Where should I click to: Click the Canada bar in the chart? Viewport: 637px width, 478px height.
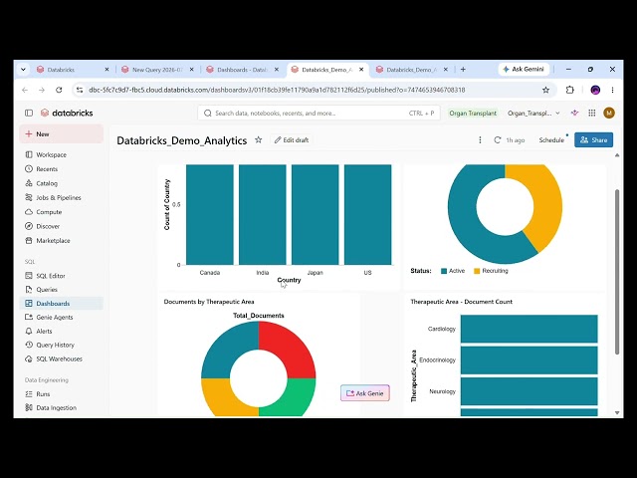click(x=210, y=215)
